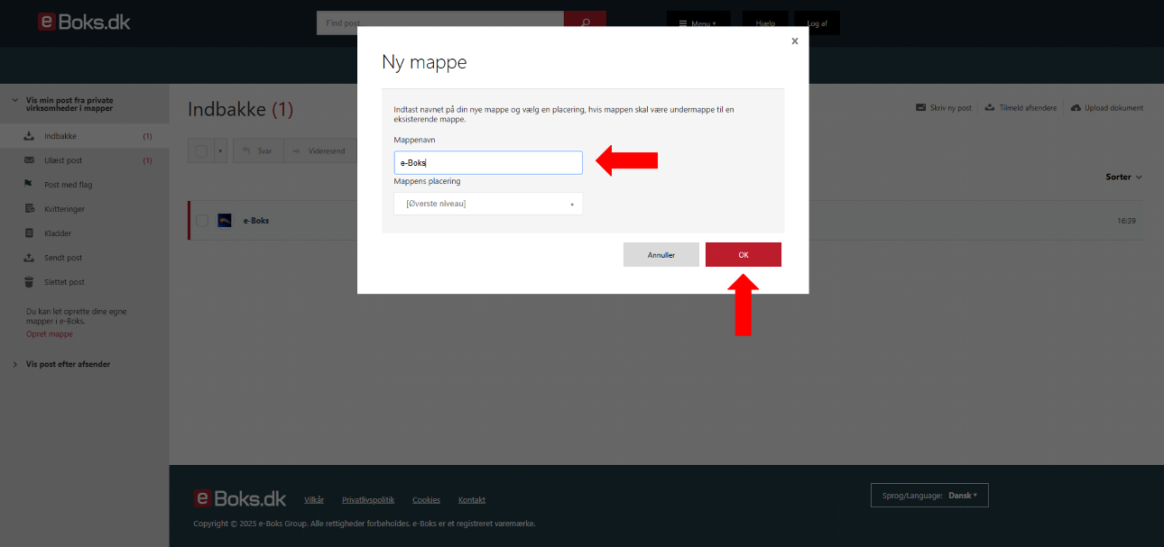Image resolution: width=1164 pixels, height=547 pixels.
Task: Open Kvitteringer folder
Action: tap(85, 209)
